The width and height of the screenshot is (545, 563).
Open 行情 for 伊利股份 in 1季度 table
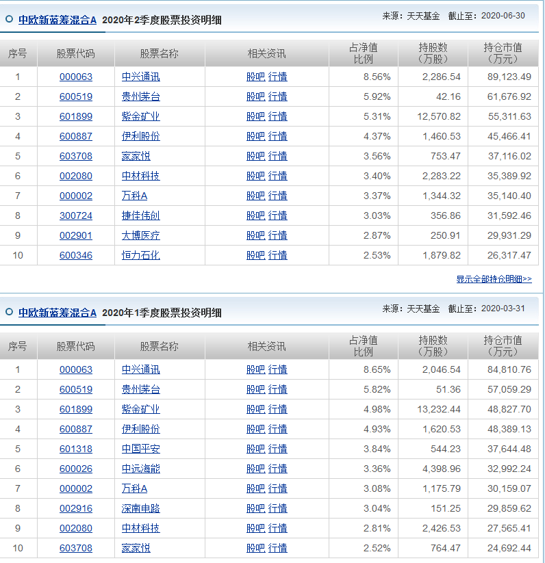[x=278, y=429]
